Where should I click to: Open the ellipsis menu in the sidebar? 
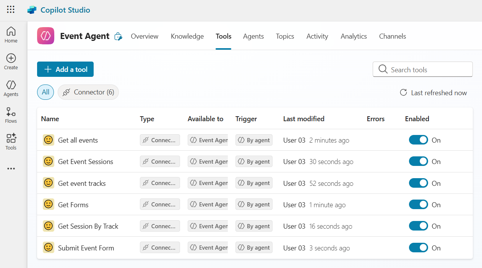(11, 169)
